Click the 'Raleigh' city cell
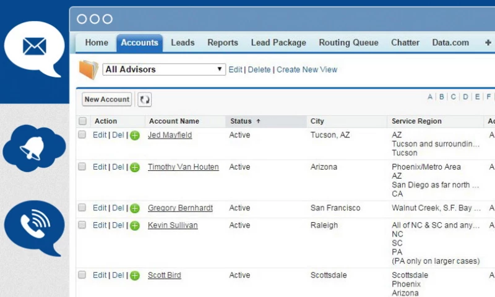Image resolution: width=495 pixels, height=297 pixels. 324,225
